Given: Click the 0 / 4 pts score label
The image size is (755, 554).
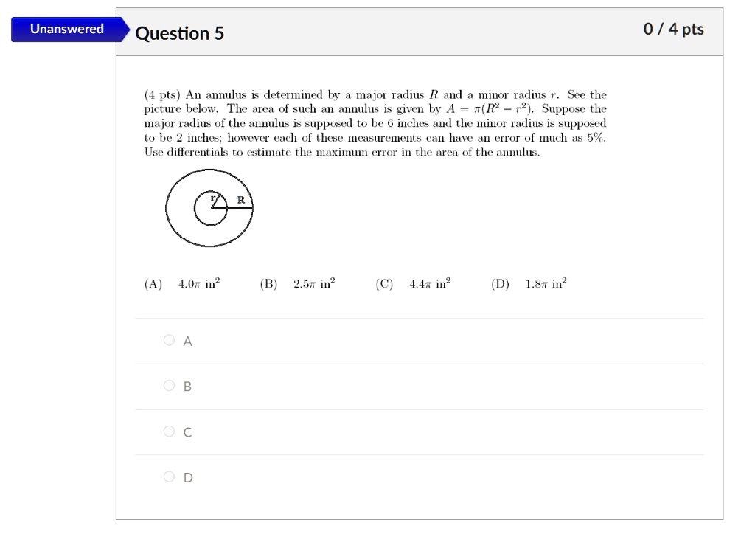Looking at the screenshot, I should pos(674,30).
